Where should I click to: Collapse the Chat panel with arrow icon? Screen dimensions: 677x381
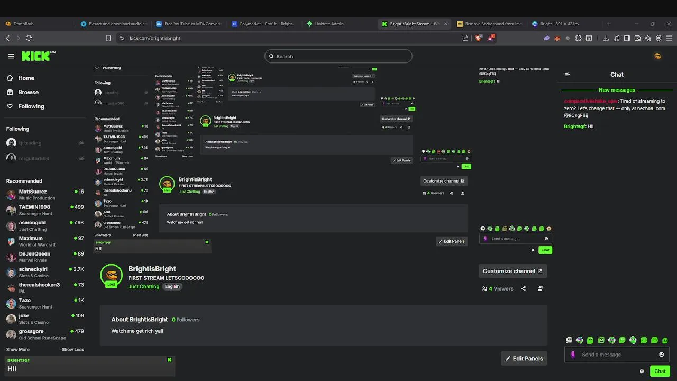[x=568, y=75]
